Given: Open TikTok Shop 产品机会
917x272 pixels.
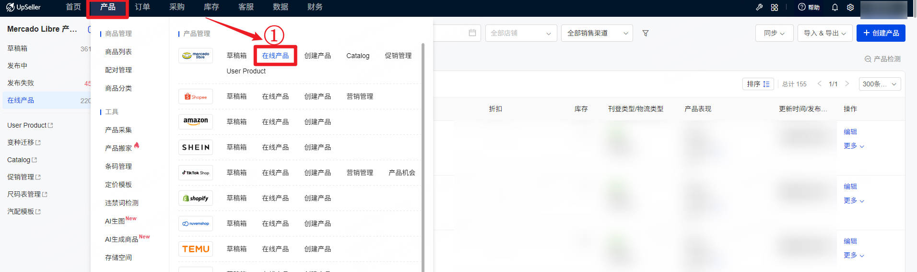Looking at the screenshot, I should tap(402, 173).
